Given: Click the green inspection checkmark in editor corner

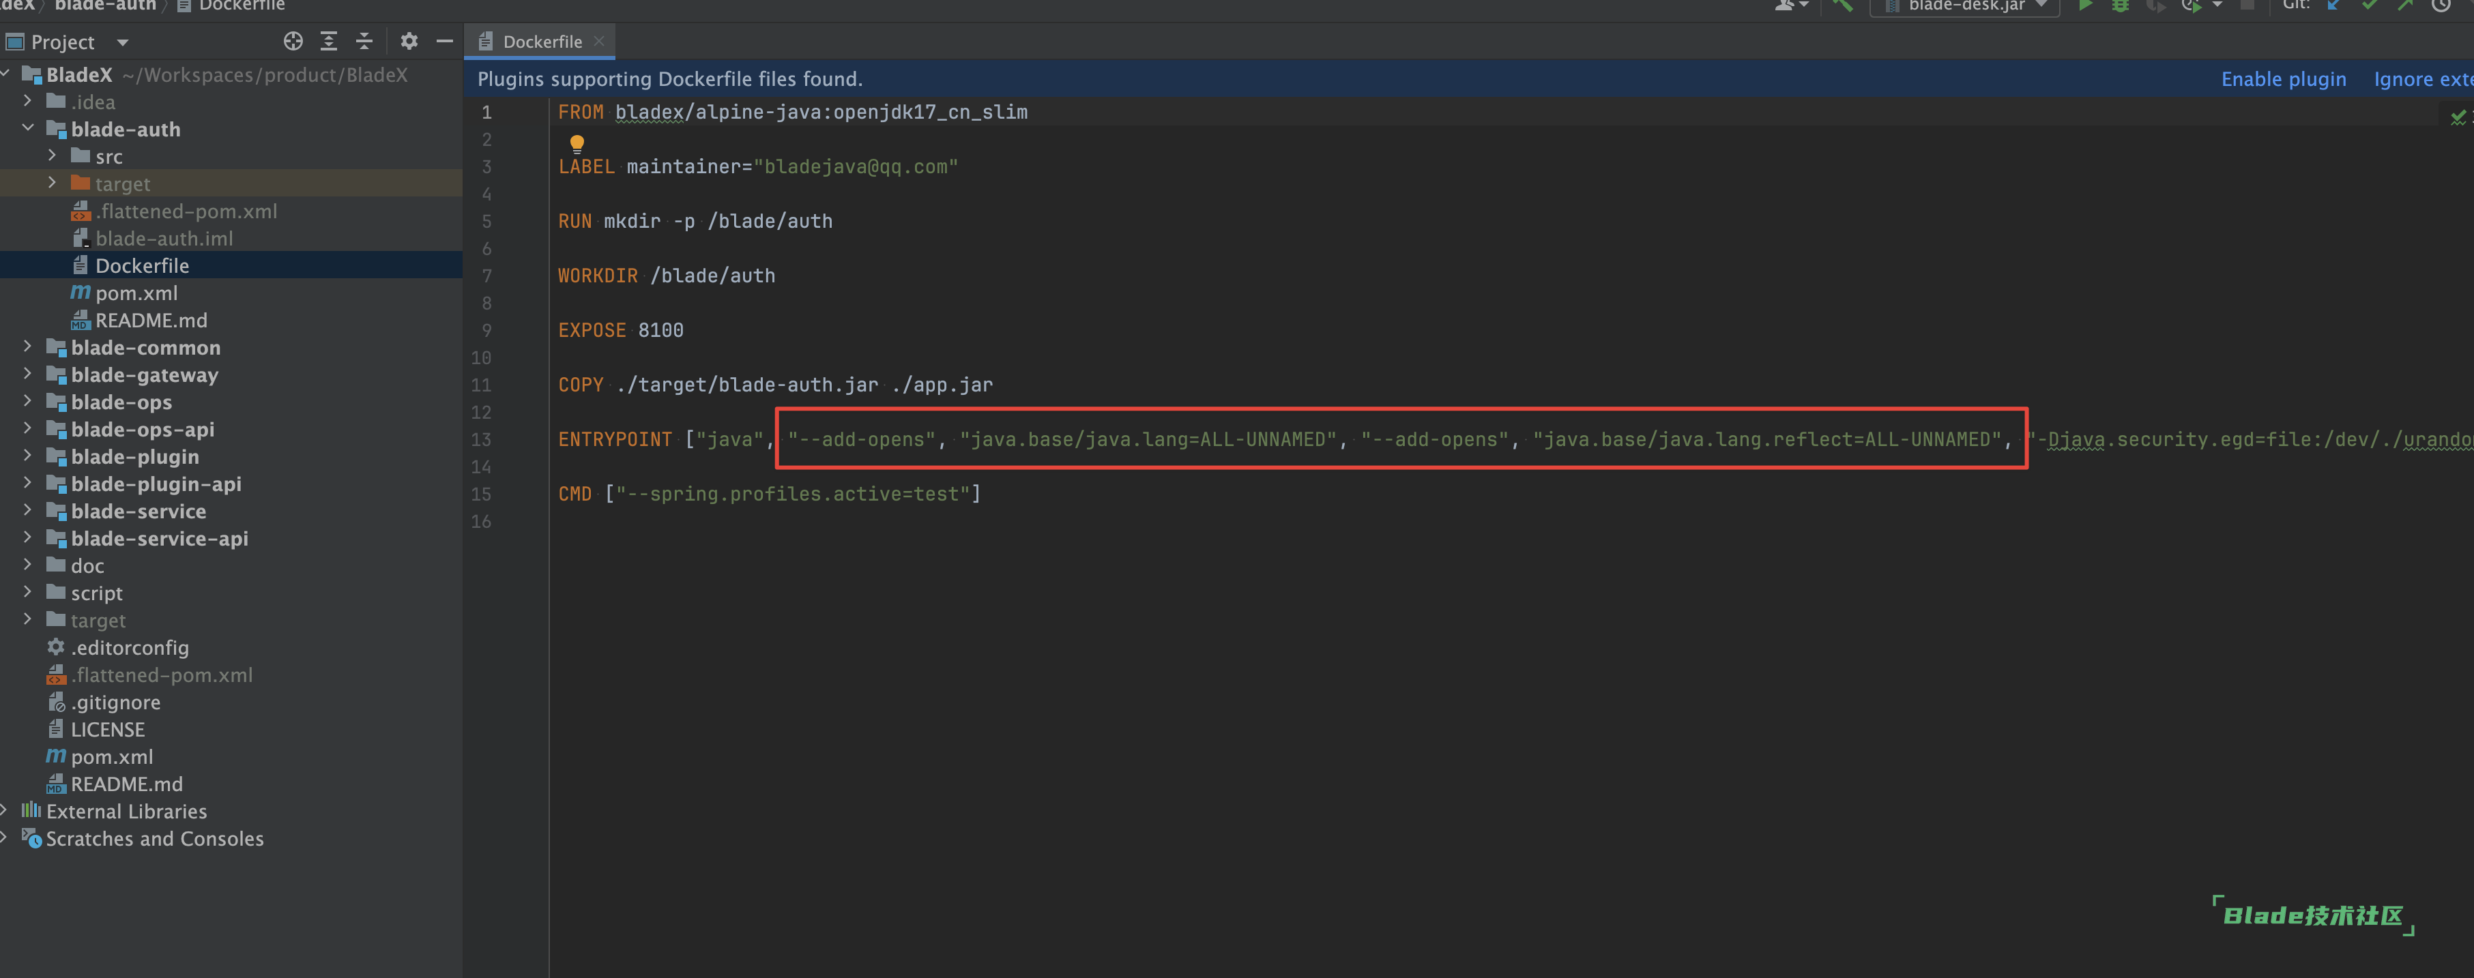Looking at the screenshot, I should [2458, 117].
